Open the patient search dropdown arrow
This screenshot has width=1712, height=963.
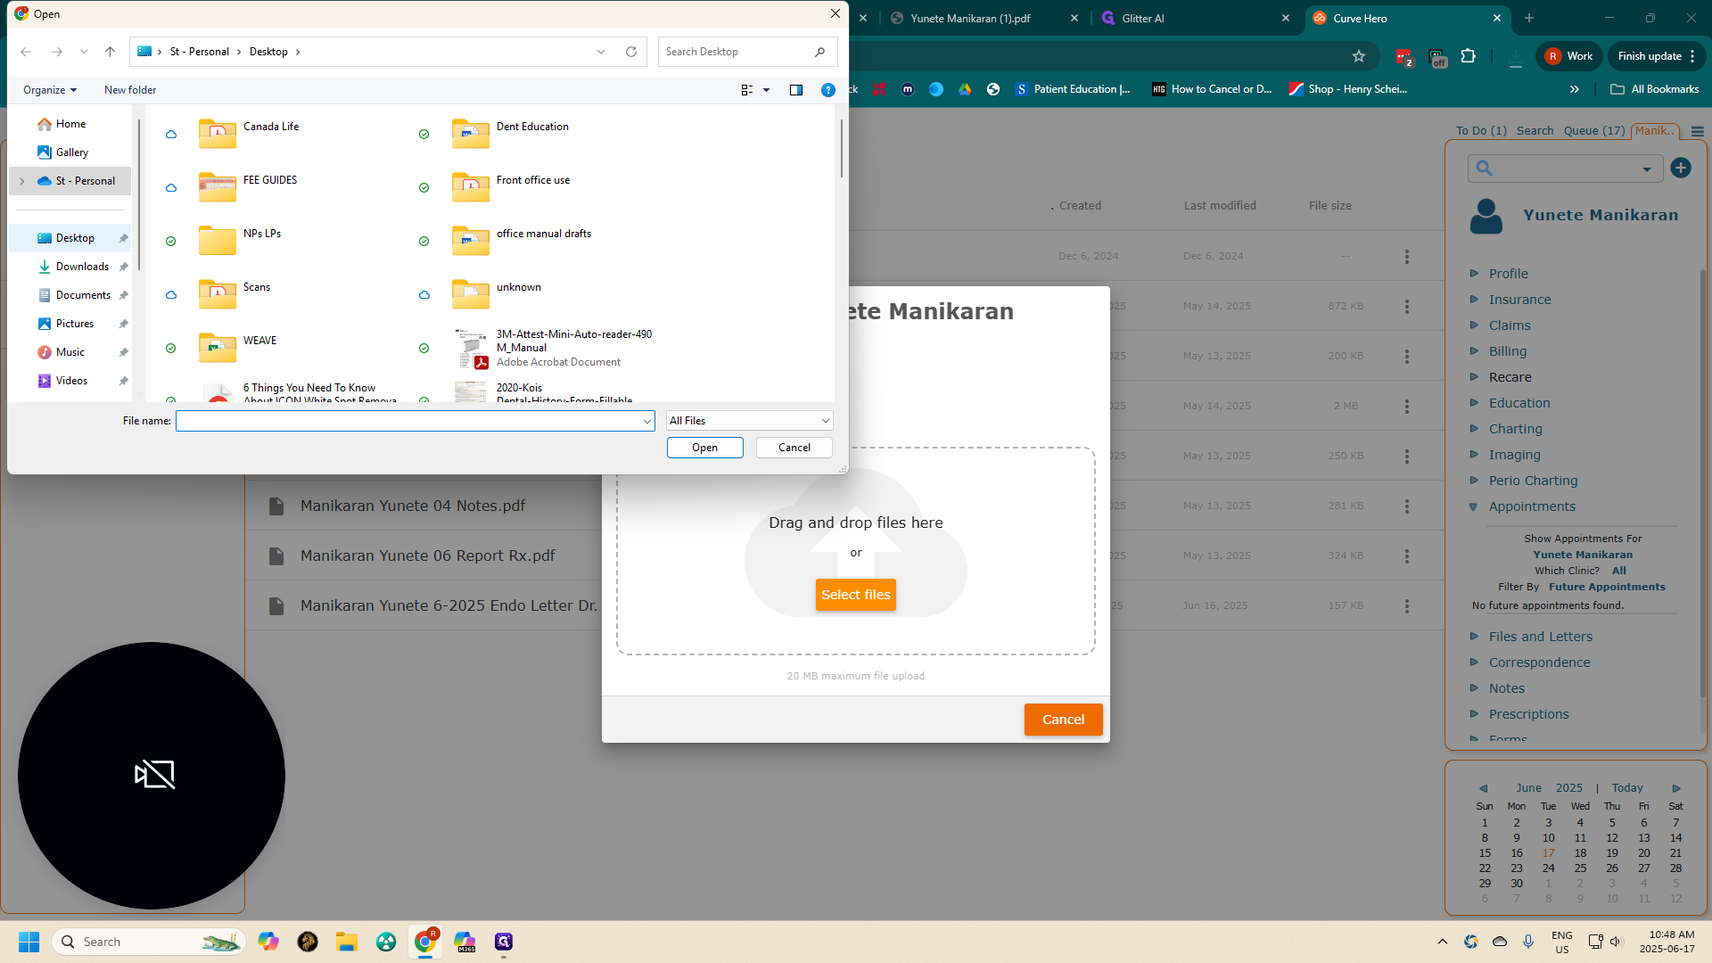[1647, 169]
